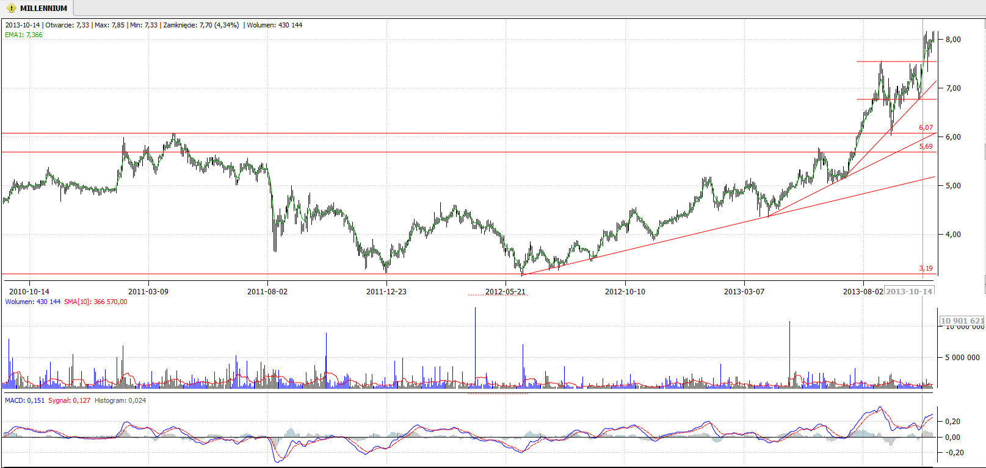The width and height of the screenshot is (986, 468).
Task: Click the 'Histogram: 0,024' label
Action: pyautogui.click(x=120, y=400)
